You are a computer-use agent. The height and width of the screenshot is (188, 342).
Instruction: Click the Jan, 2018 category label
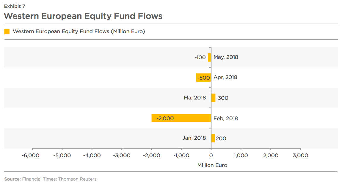point(194,138)
